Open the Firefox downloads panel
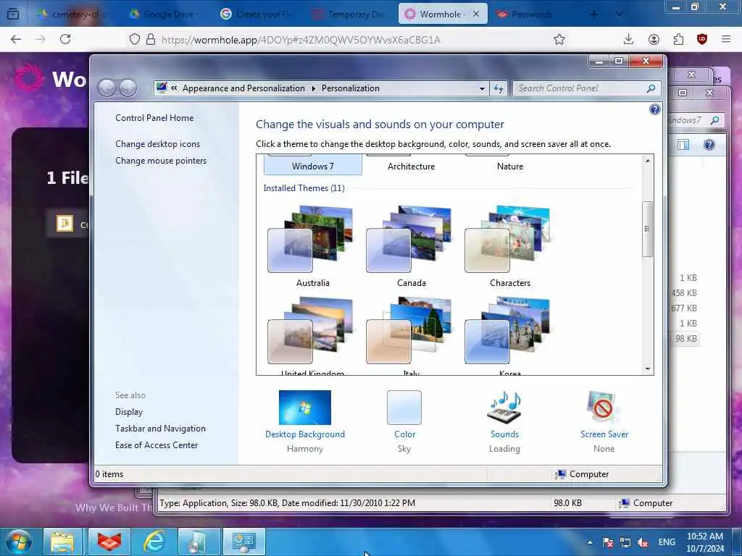 click(628, 39)
